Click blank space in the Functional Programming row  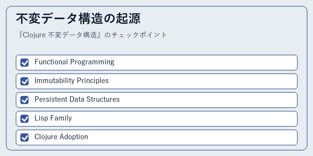(x=206, y=62)
